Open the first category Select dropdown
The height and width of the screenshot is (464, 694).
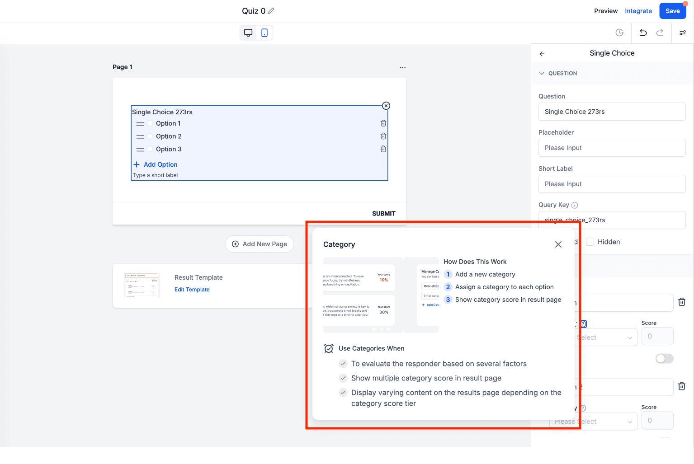pos(606,337)
